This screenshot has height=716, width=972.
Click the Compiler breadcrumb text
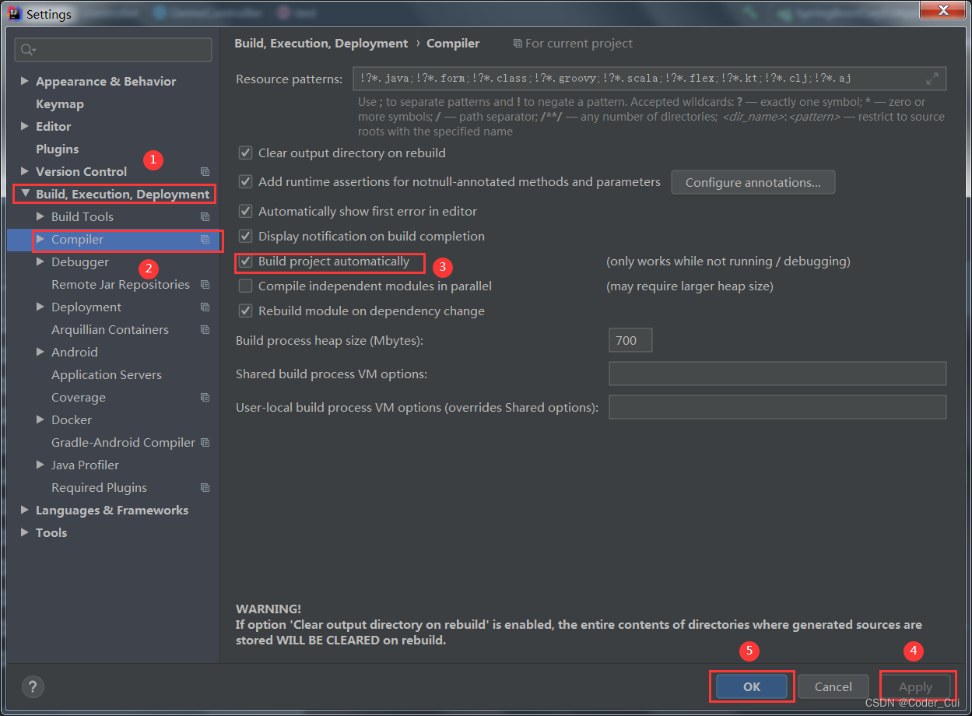[453, 44]
